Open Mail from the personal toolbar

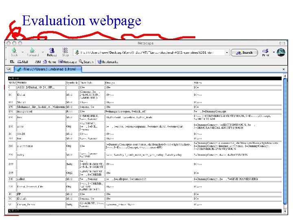click(23, 62)
